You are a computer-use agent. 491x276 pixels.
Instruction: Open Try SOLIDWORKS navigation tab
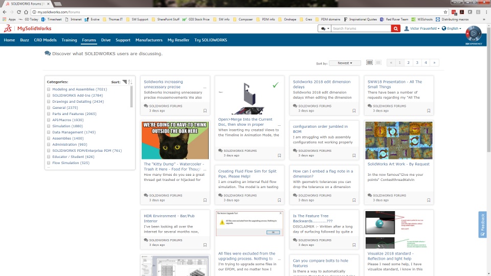click(x=210, y=40)
